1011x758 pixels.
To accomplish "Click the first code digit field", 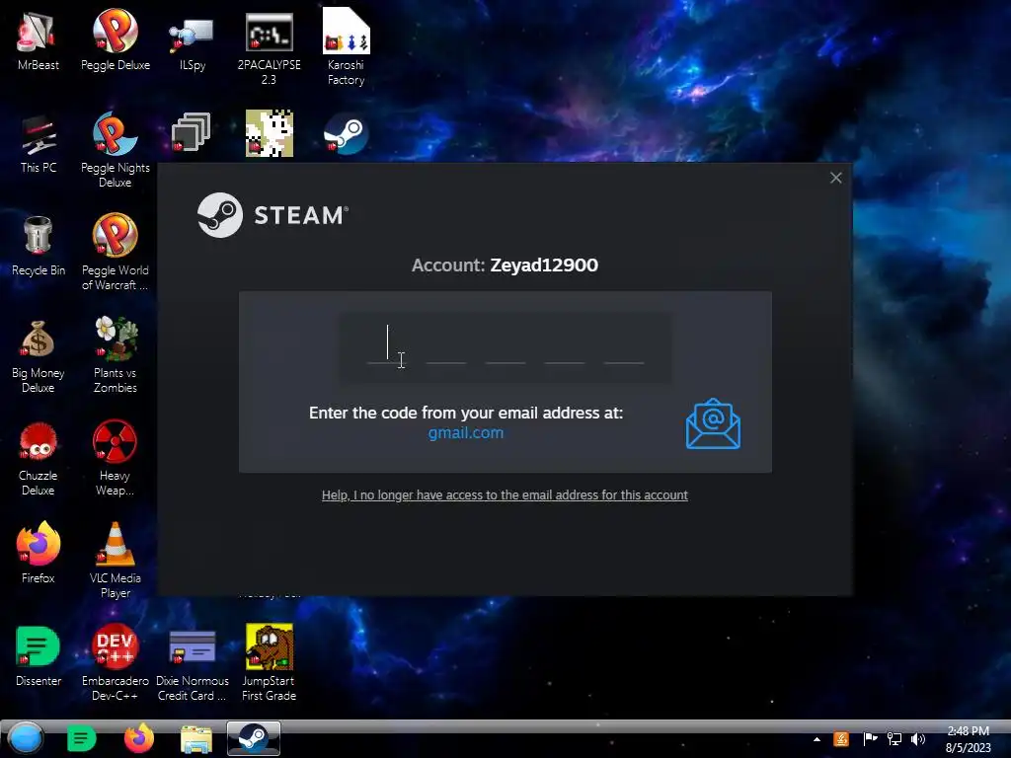I will [x=387, y=346].
